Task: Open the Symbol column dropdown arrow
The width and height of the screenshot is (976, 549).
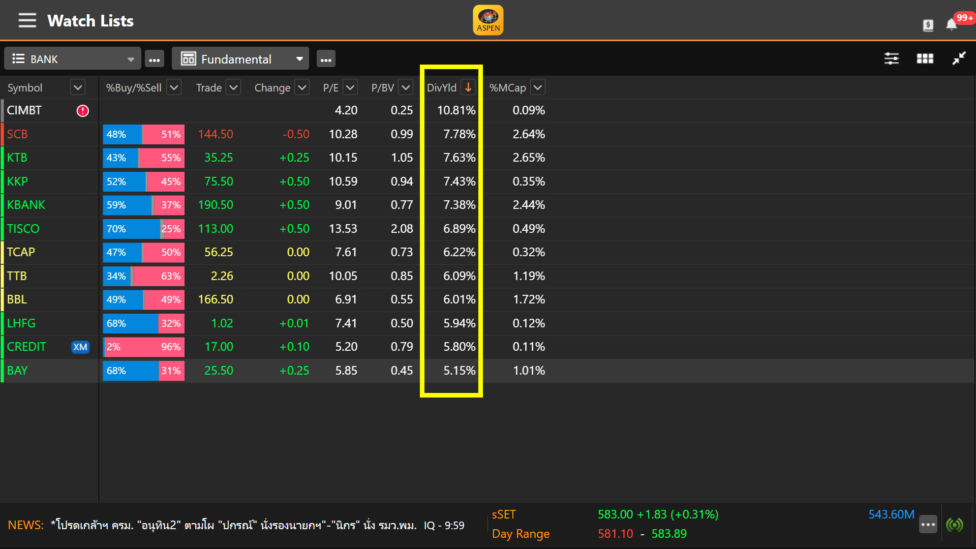Action: [x=78, y=87]
